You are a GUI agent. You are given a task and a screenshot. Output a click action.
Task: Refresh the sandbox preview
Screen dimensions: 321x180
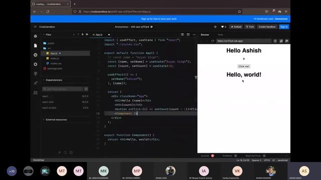click(x=213, y=41)
